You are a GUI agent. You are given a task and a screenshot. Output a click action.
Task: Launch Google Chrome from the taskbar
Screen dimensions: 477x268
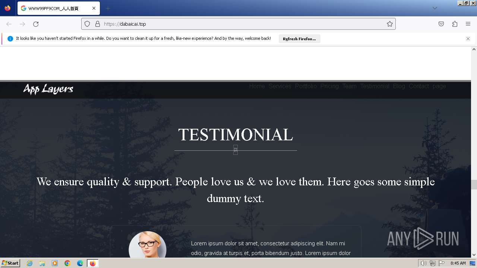(67, 263)
